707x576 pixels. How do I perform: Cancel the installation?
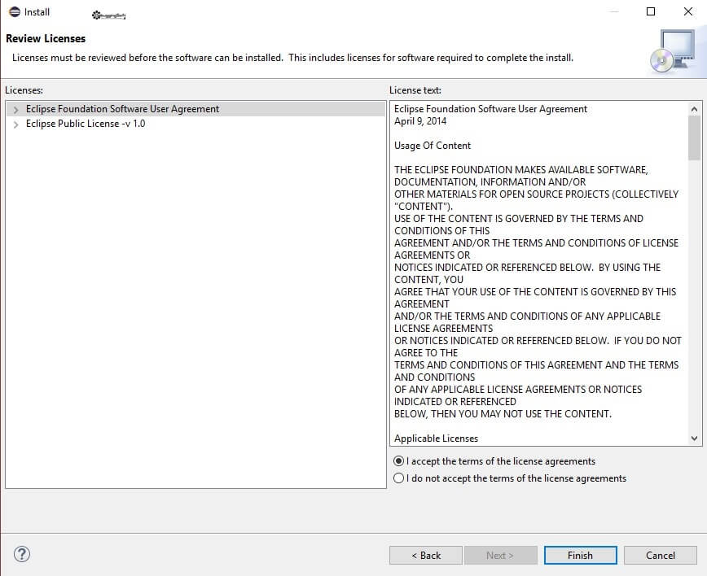[660, 555]
